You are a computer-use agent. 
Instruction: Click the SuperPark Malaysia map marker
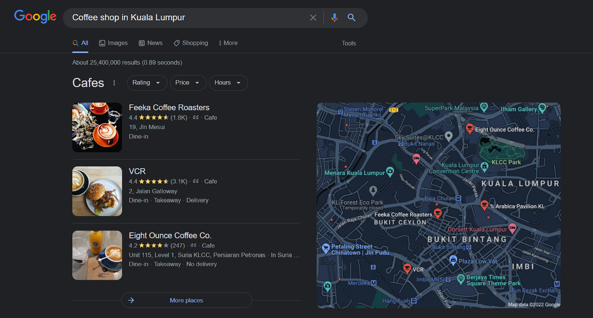[x=484, y=107]
